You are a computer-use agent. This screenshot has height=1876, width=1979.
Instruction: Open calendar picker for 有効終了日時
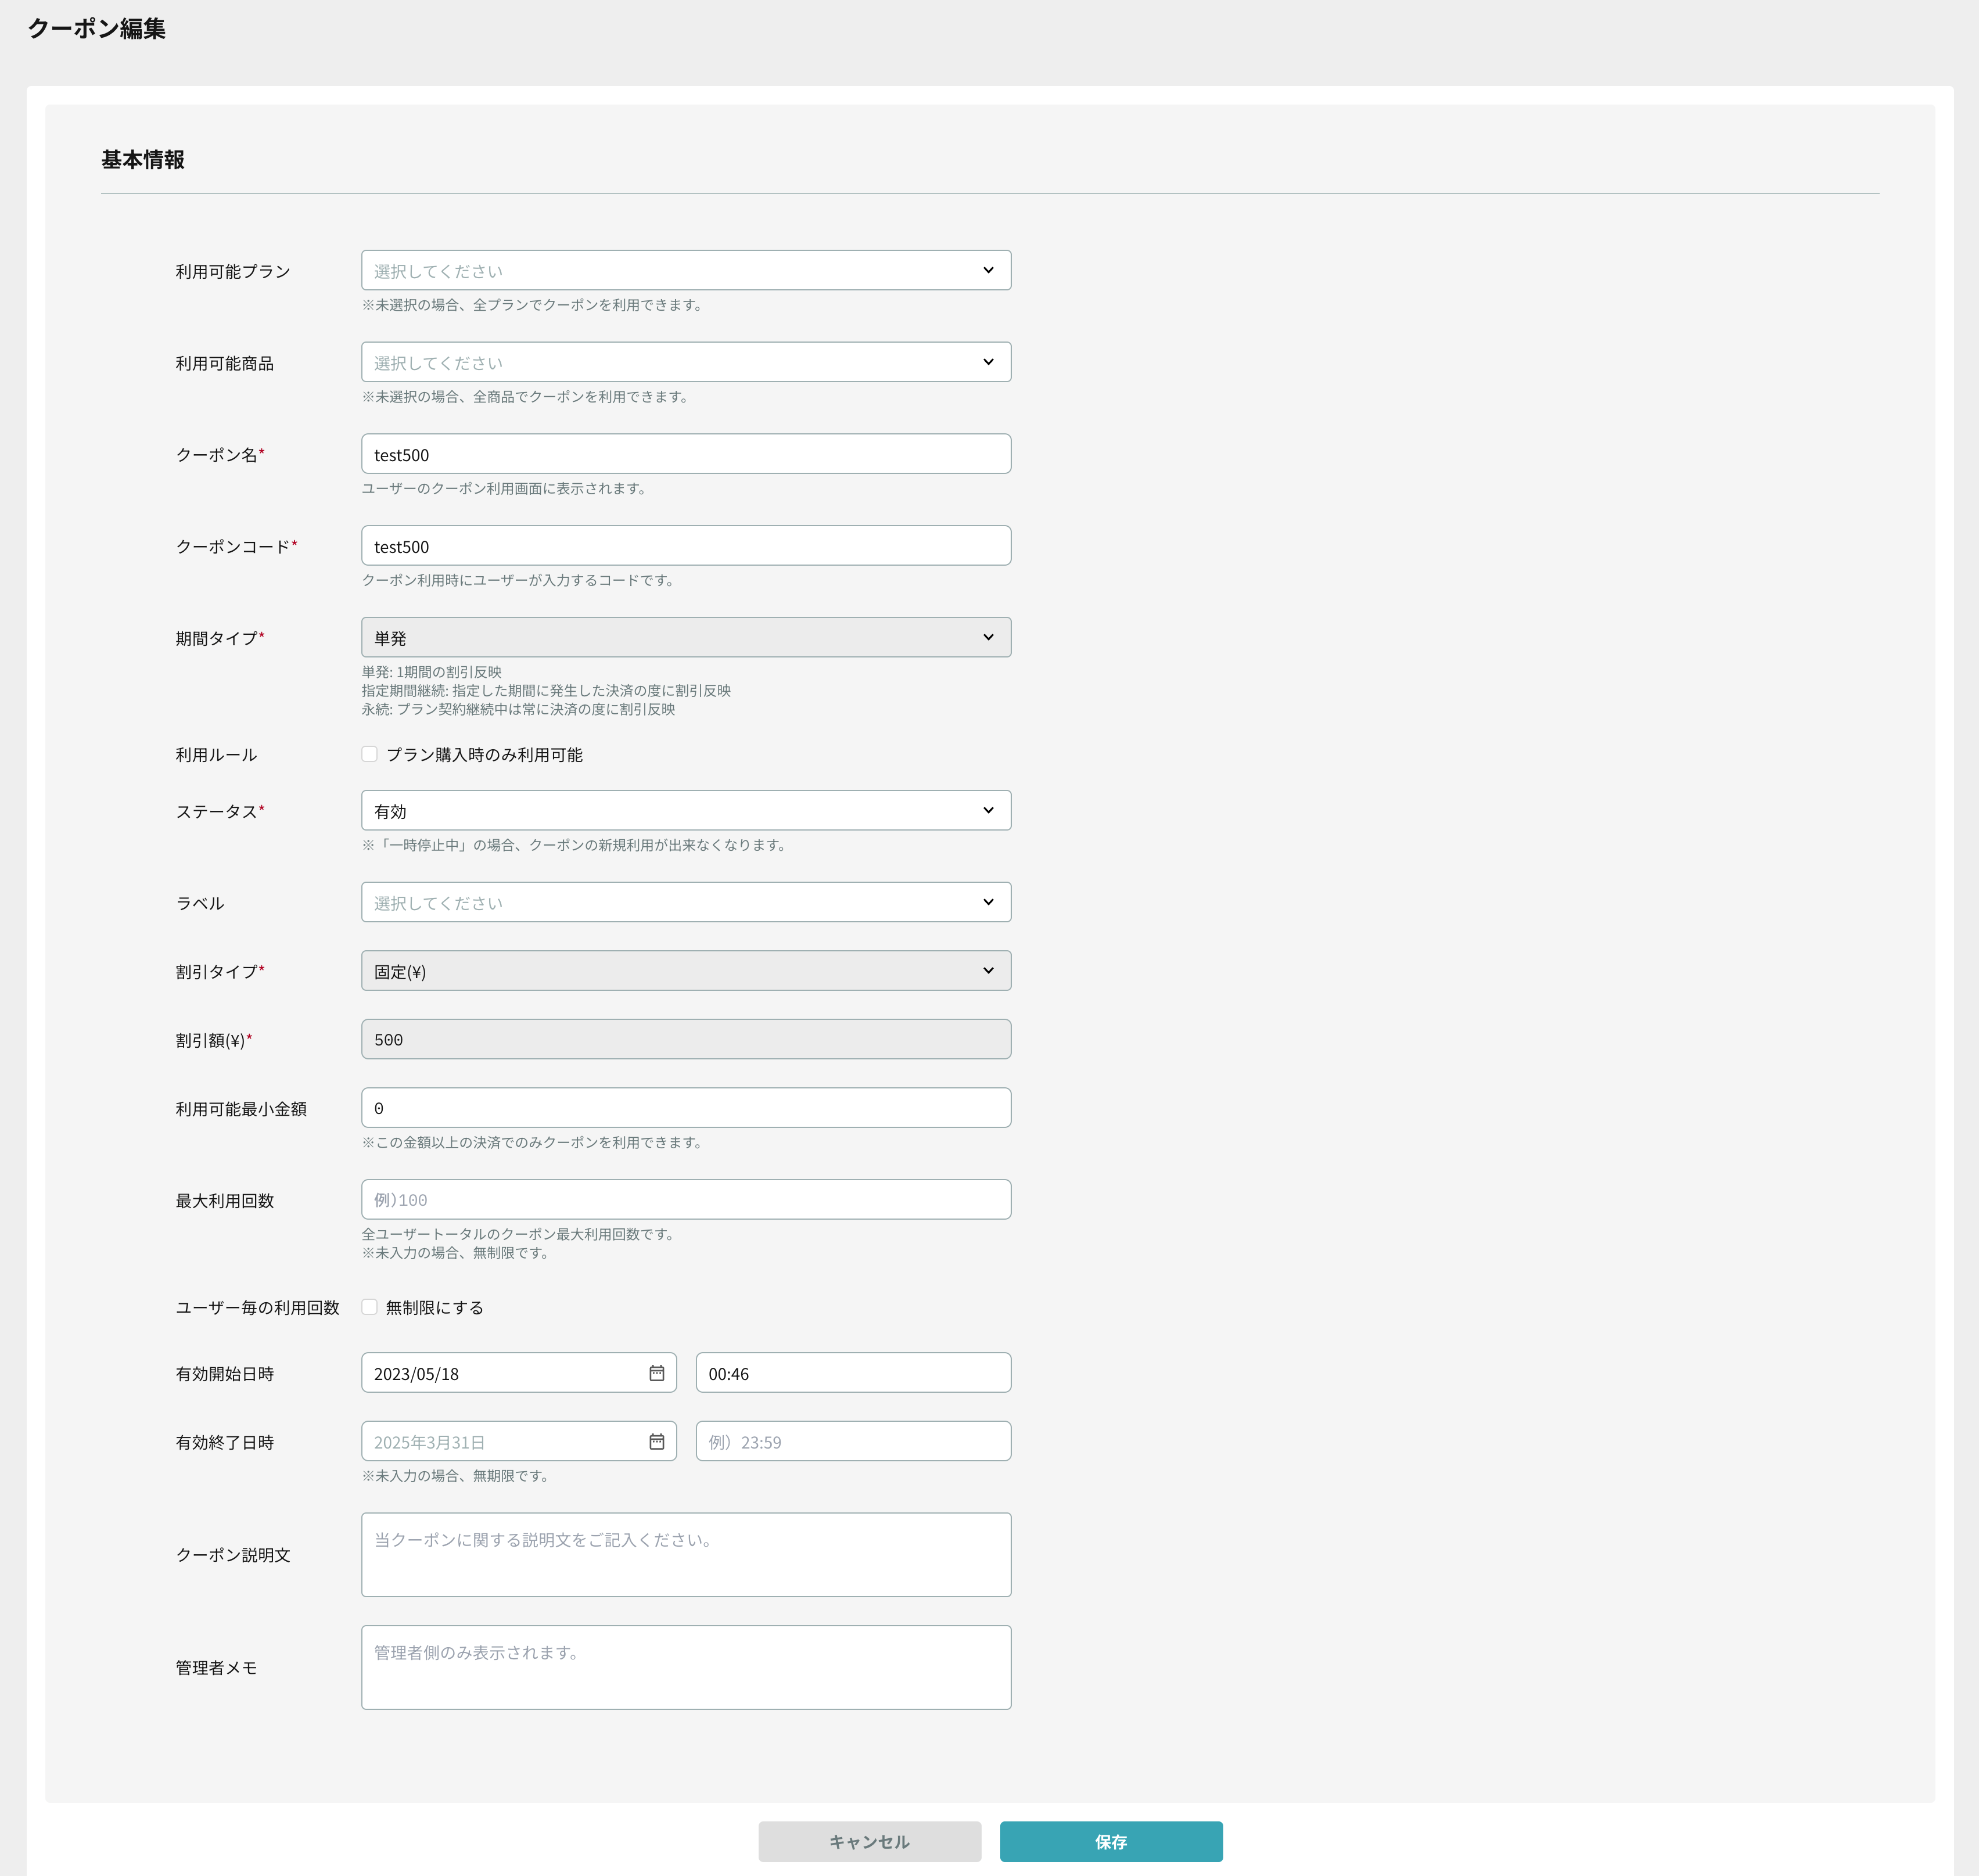pos(656,1441)
